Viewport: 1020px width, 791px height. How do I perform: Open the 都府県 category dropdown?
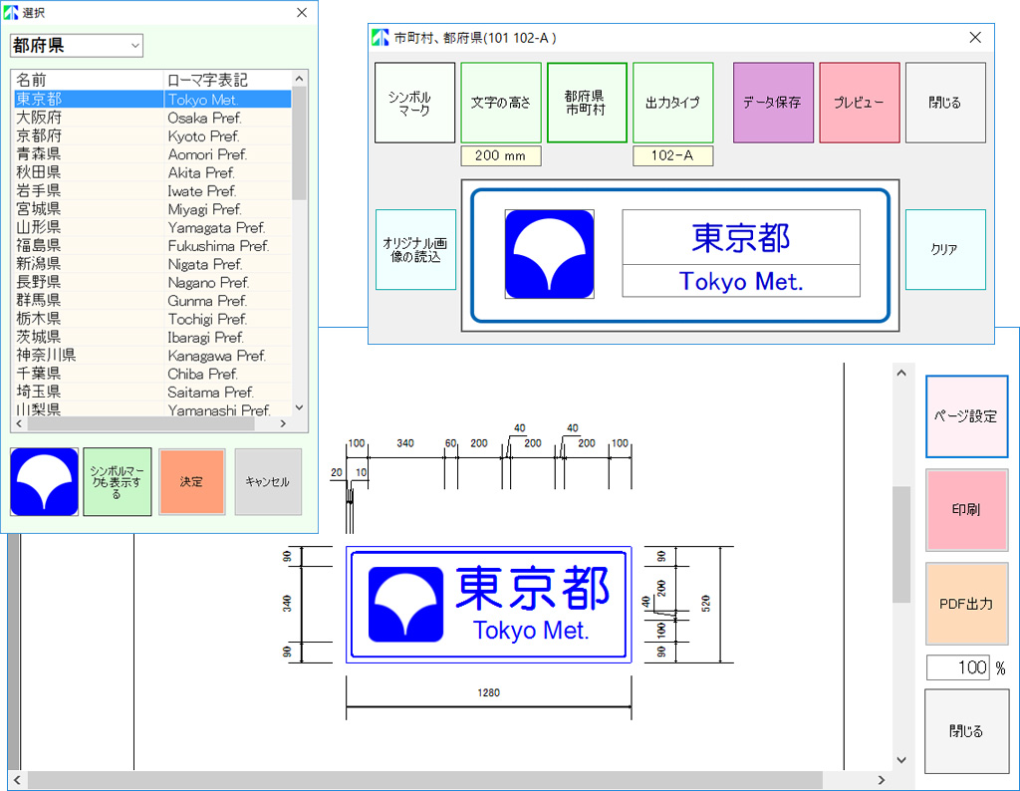point(76,46)
